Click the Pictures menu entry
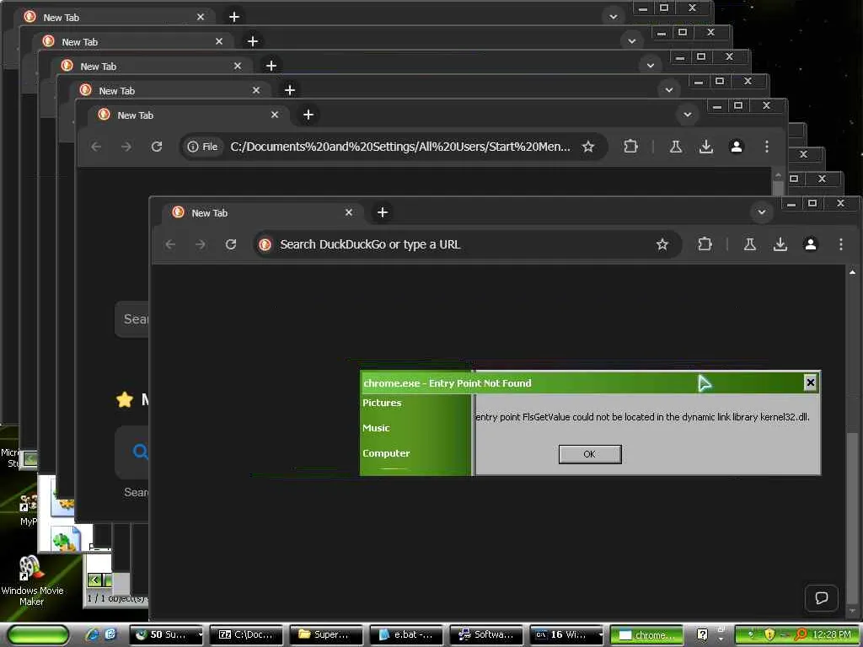The image size is (863, 647). coord(382,403)
